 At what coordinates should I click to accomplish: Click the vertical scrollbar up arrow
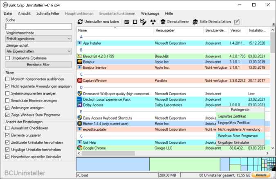[273, 30]
